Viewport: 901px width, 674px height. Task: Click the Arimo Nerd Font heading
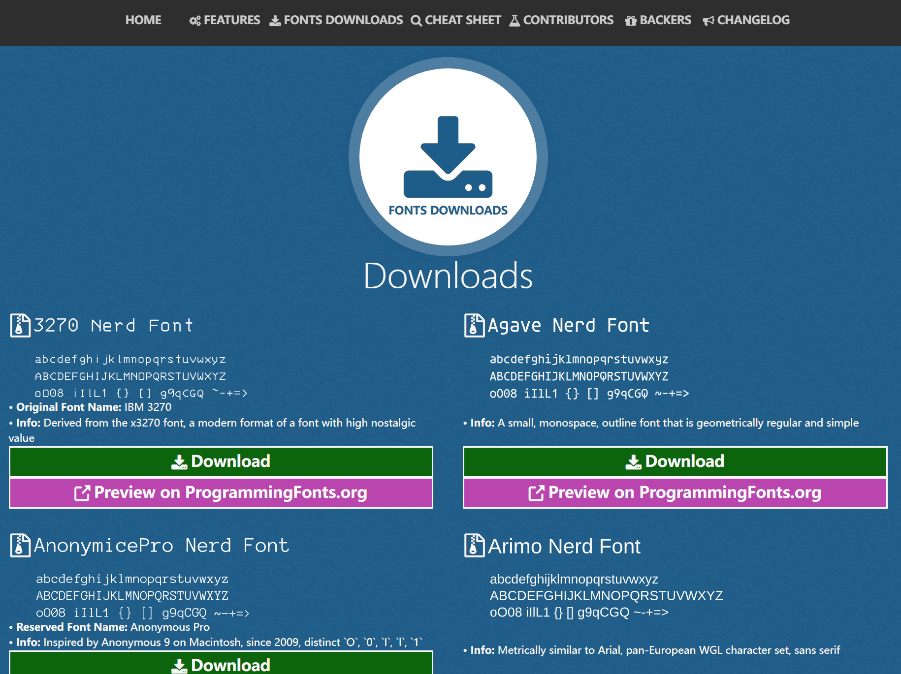click(x=564, y=546)
